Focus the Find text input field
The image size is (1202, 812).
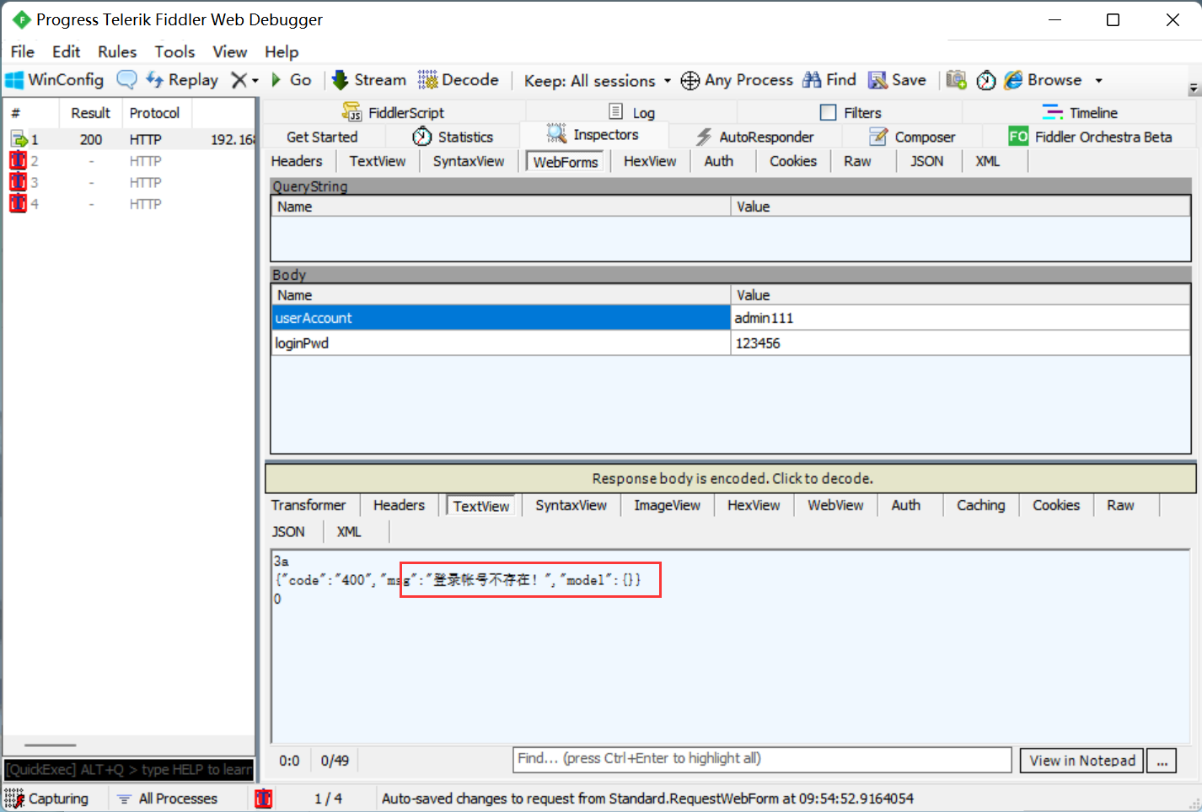tap(762, 759)
